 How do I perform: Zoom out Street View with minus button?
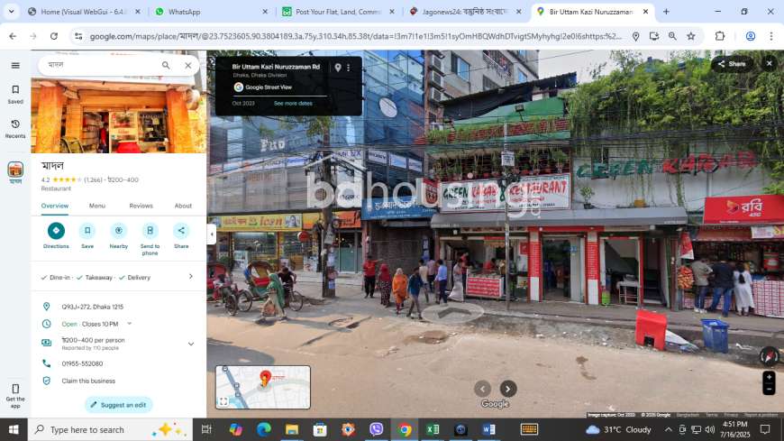click(769, 389)
